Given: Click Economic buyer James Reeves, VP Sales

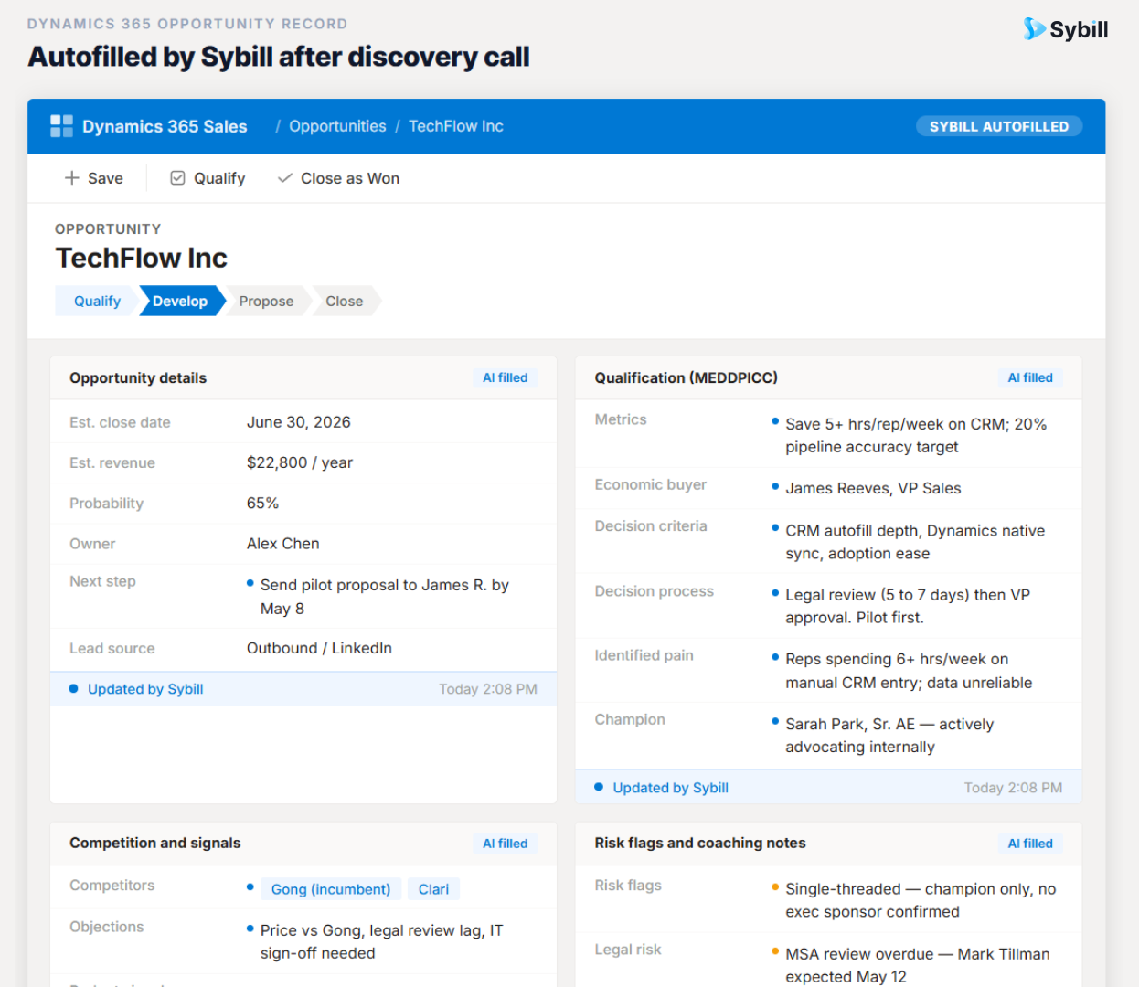Looking at the screenshot, I should pos(873,488).
